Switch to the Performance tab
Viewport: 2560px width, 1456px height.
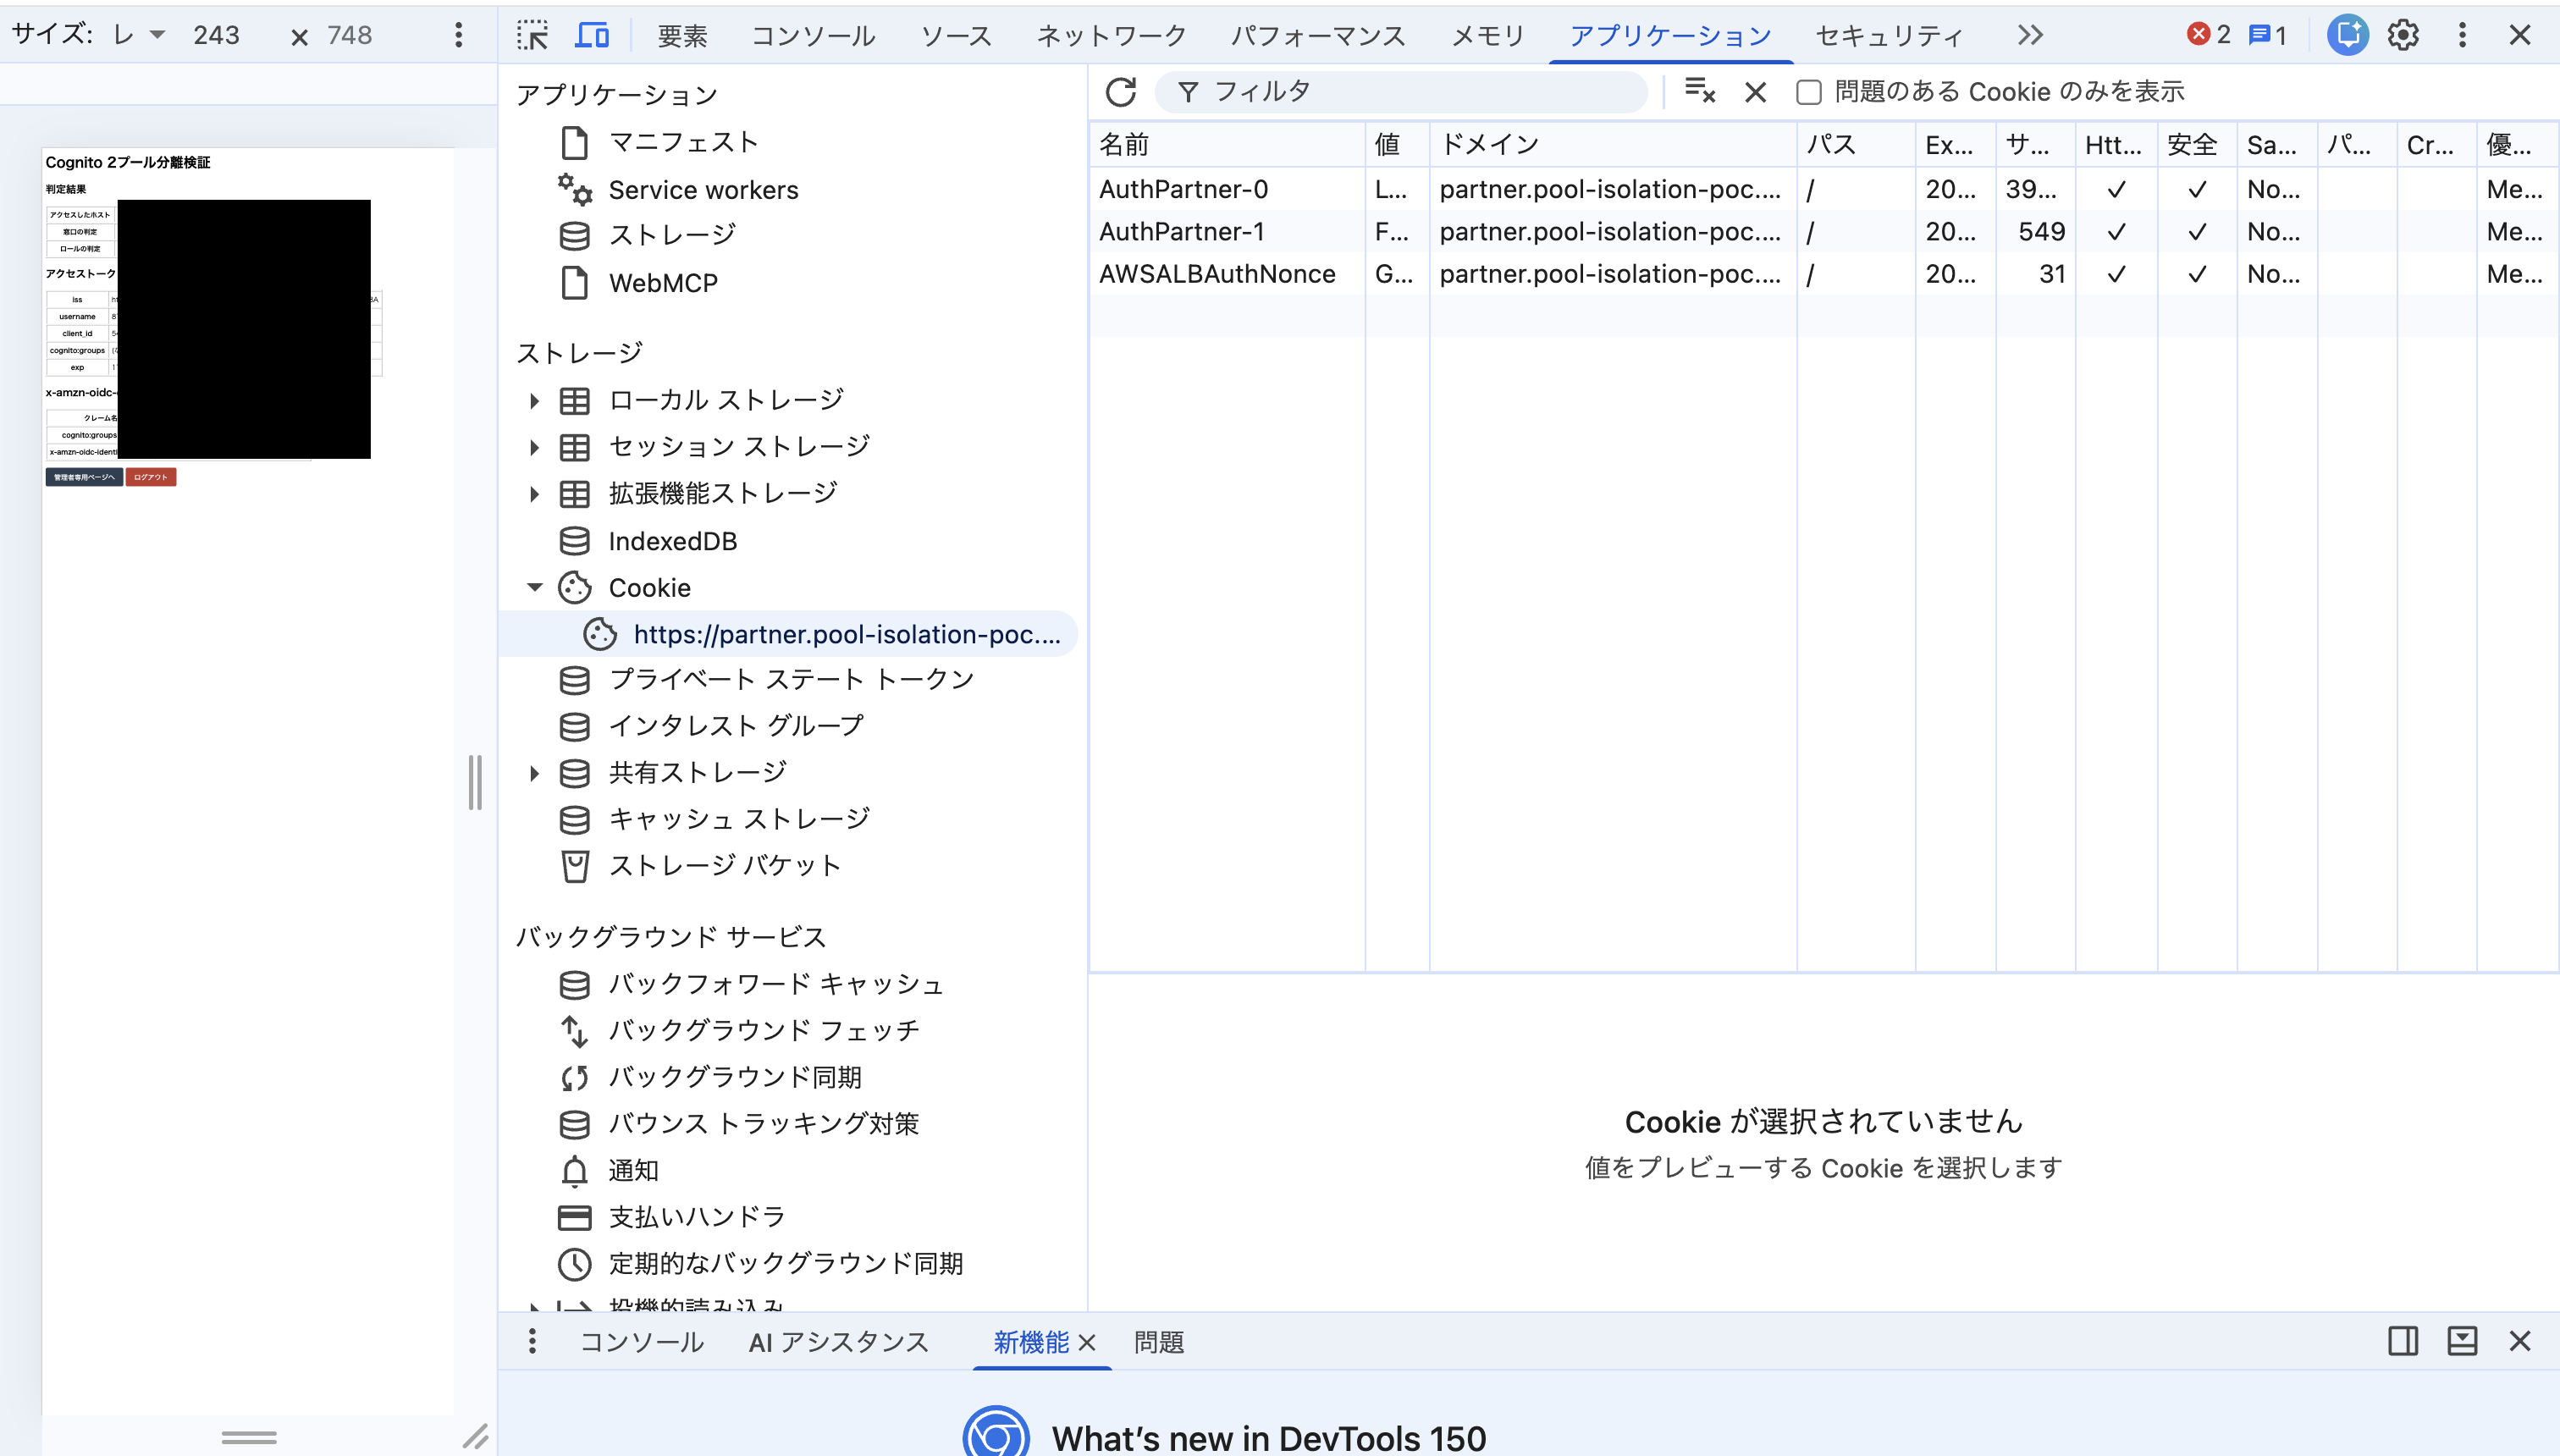(1318, 36)
